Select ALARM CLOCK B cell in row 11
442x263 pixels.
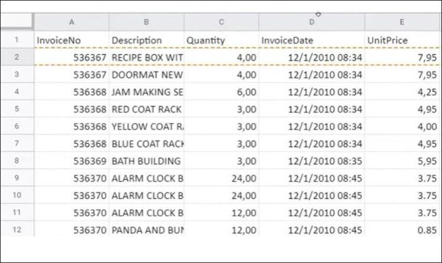(146, 213)
